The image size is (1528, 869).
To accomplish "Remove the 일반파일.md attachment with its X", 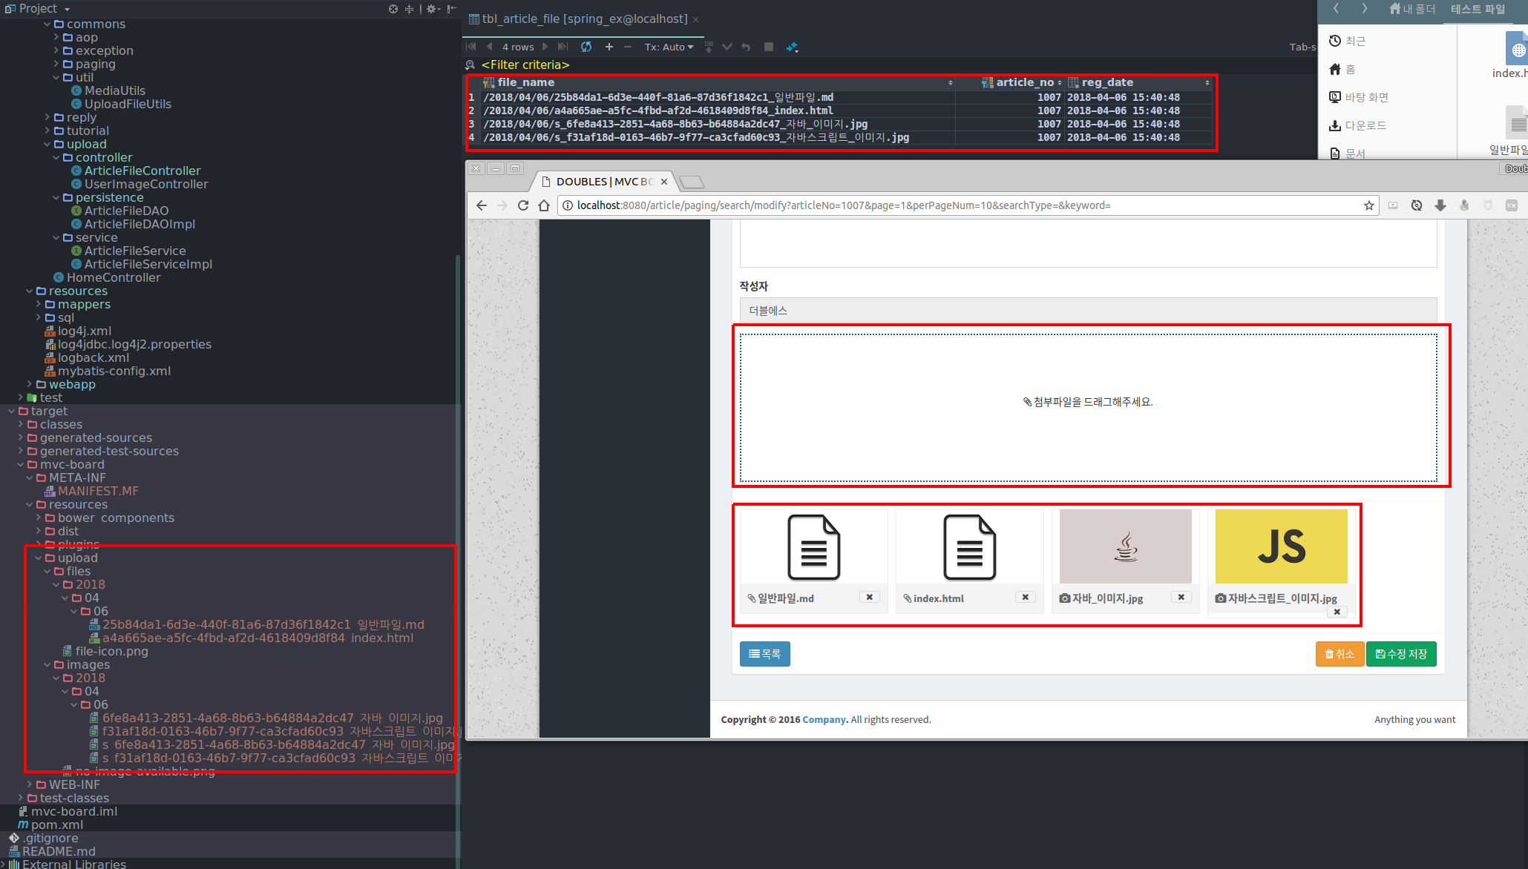I will click(869, 597).
